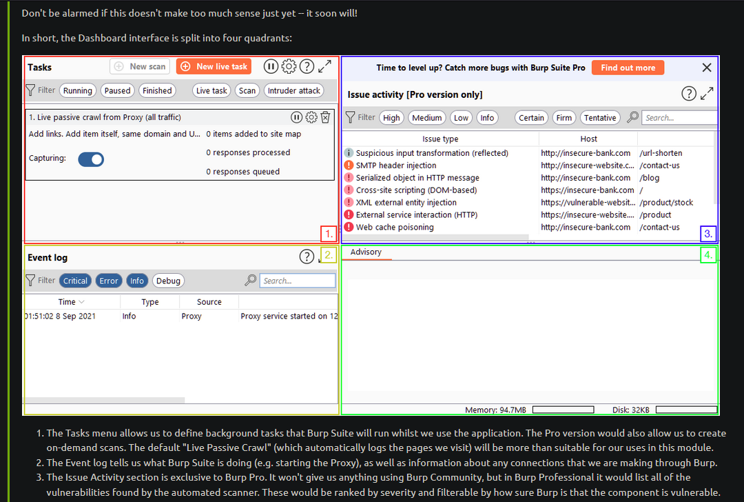
Task: Click info icon beside Suspicious input transformation
Action: pyautogui.click(x=349, y=153)
